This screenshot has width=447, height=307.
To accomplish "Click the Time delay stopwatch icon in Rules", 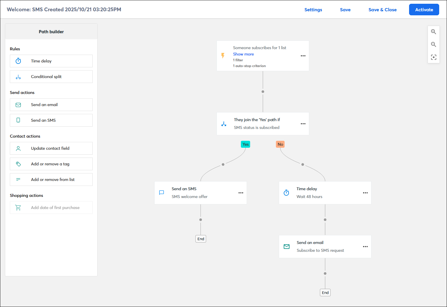I will 18,61.
